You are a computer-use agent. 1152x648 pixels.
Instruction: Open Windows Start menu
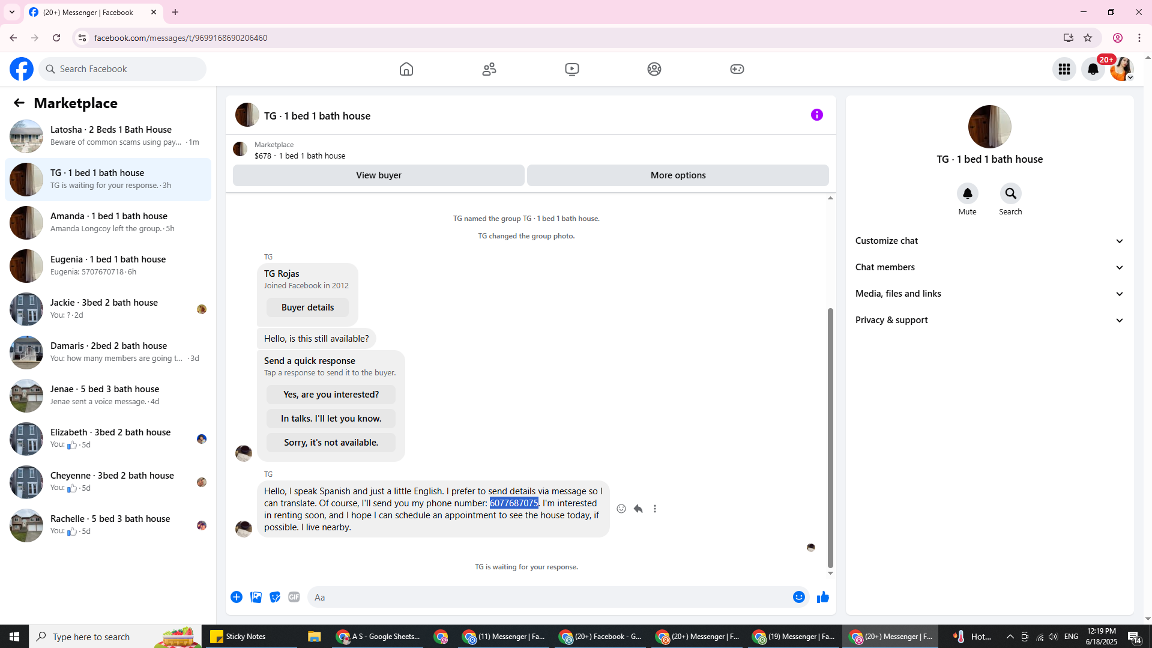point(14,637)
